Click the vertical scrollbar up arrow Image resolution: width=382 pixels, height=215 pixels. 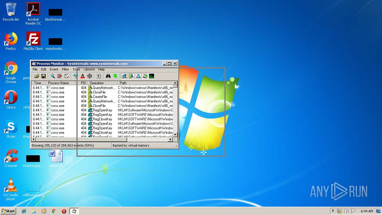175,83
